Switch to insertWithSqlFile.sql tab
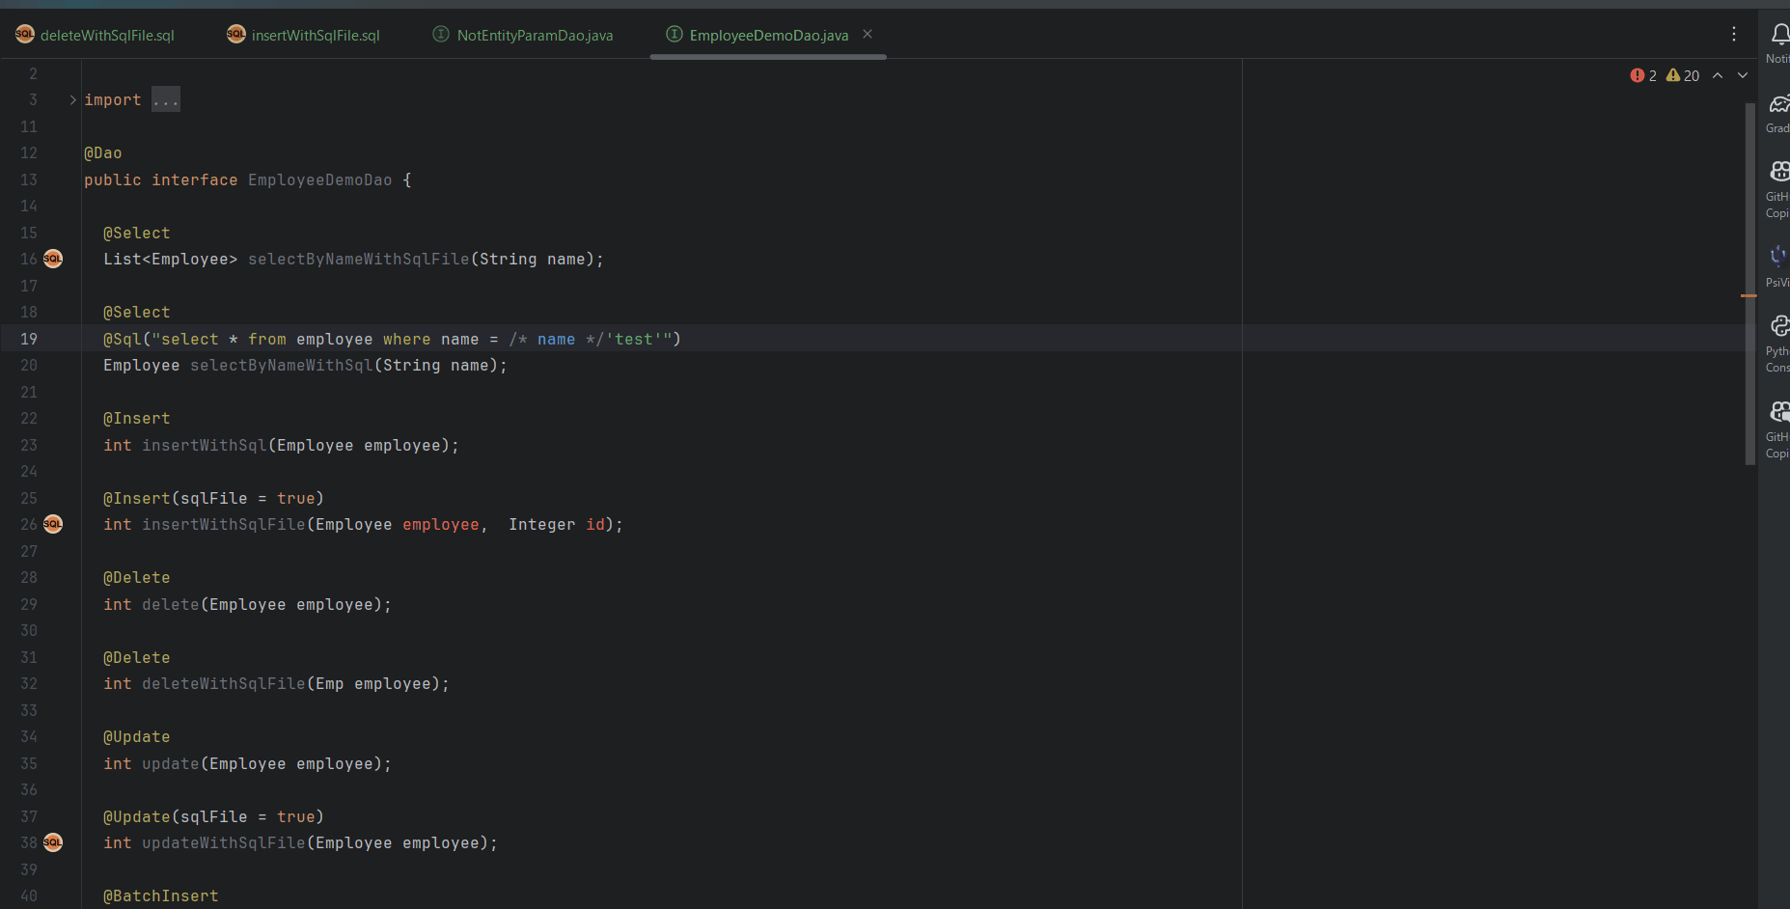Image resolution: width=1790 pixels, height=909 pixels. tap(303, 36)
